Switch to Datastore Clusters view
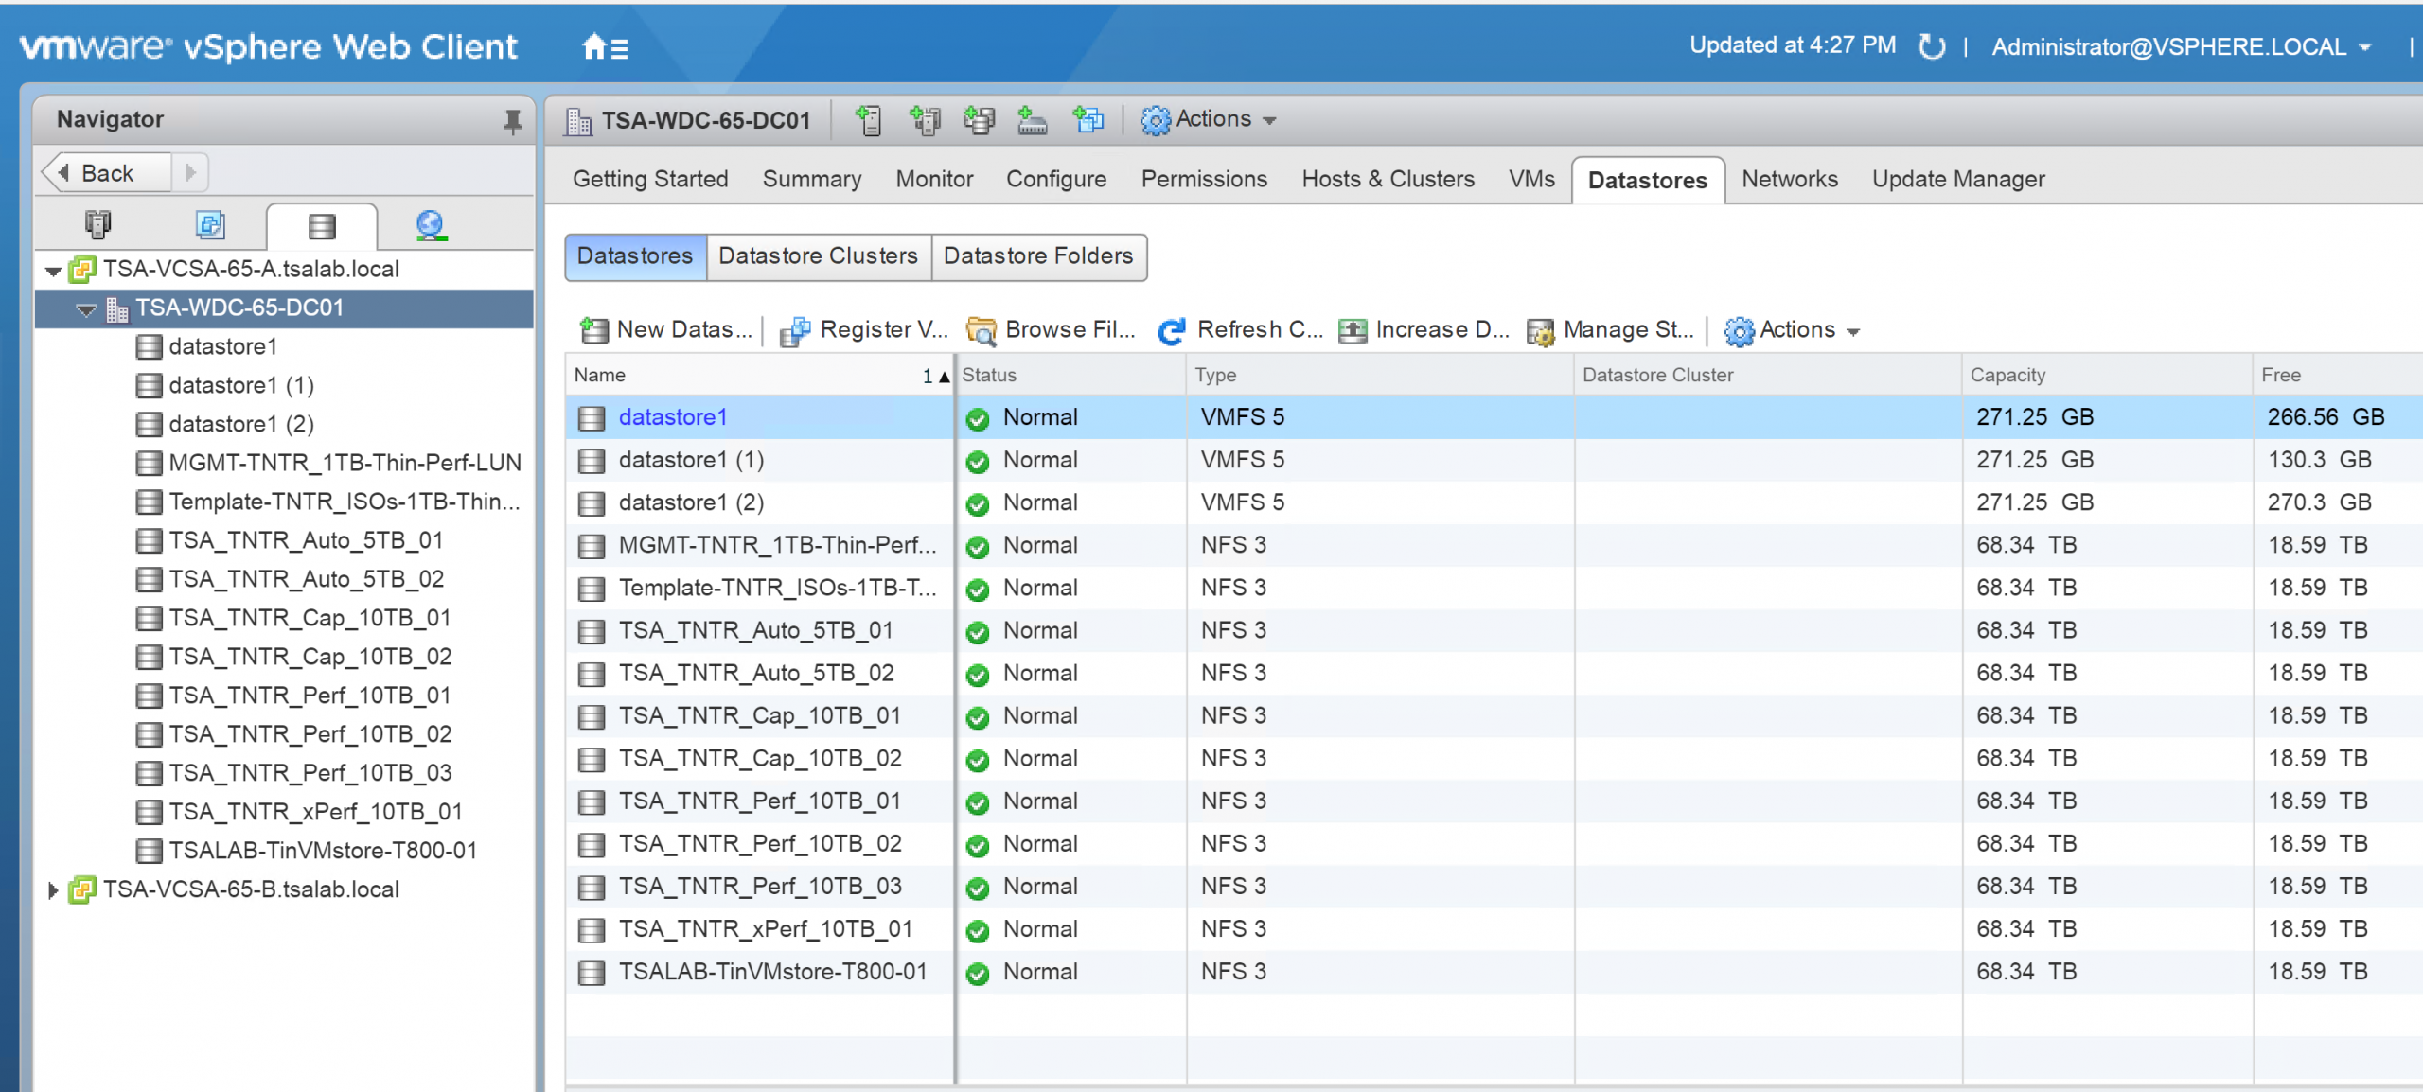Viewport: 2423px width, 1092px height. (818, 256)
